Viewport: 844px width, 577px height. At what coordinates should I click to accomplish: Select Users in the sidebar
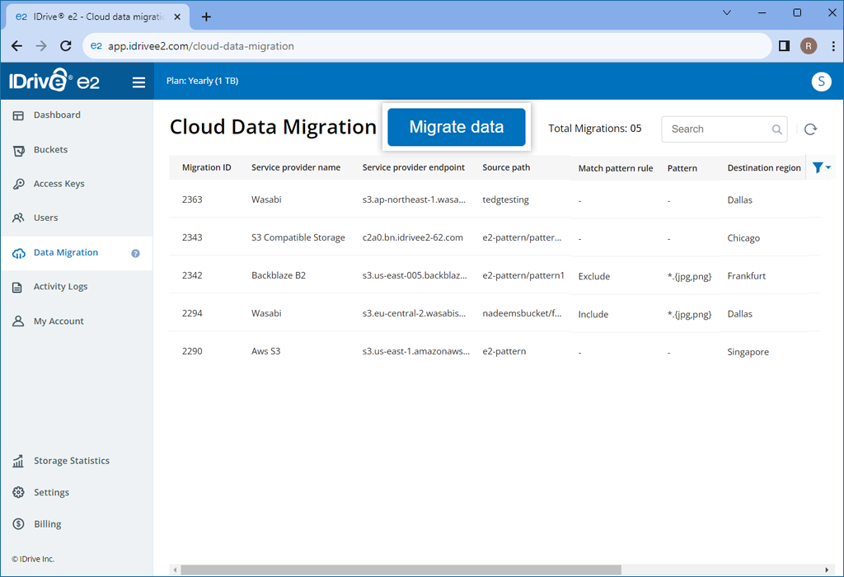[x=45, y=218]
